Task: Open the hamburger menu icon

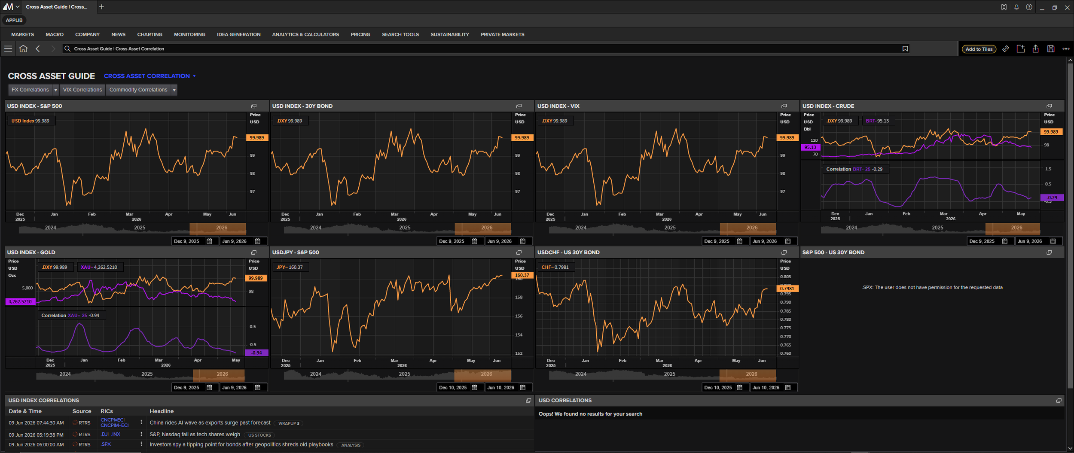Action: pyautogui.click(x=8, y=49)
